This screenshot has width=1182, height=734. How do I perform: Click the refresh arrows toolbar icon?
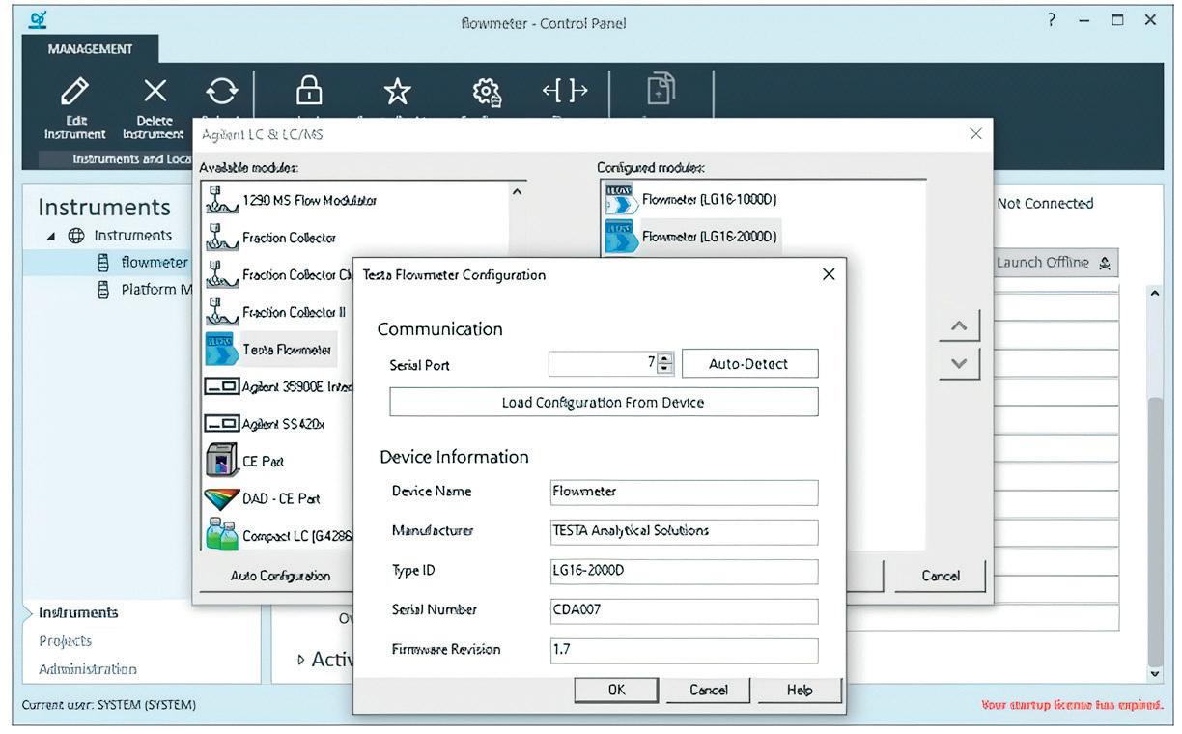click(221, 92)
